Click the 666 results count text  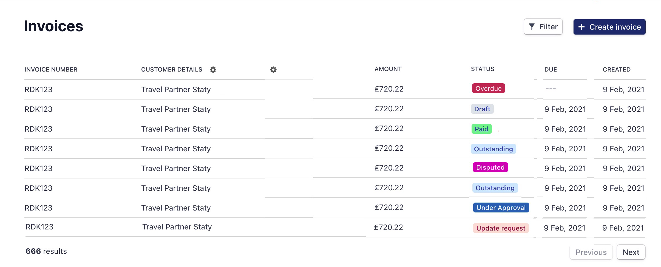point(46,251)
